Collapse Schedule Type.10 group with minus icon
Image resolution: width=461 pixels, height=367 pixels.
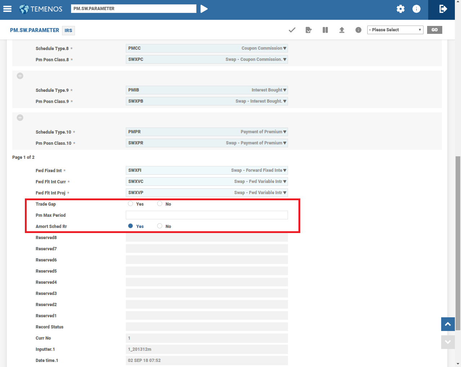click(20, 118)
